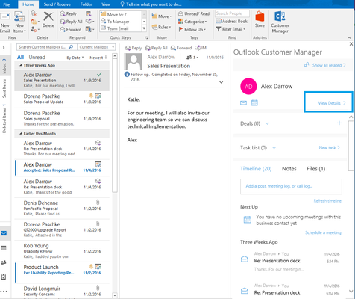Click Forward in the reading pane

pyautogui.click(x=181, y=48)
